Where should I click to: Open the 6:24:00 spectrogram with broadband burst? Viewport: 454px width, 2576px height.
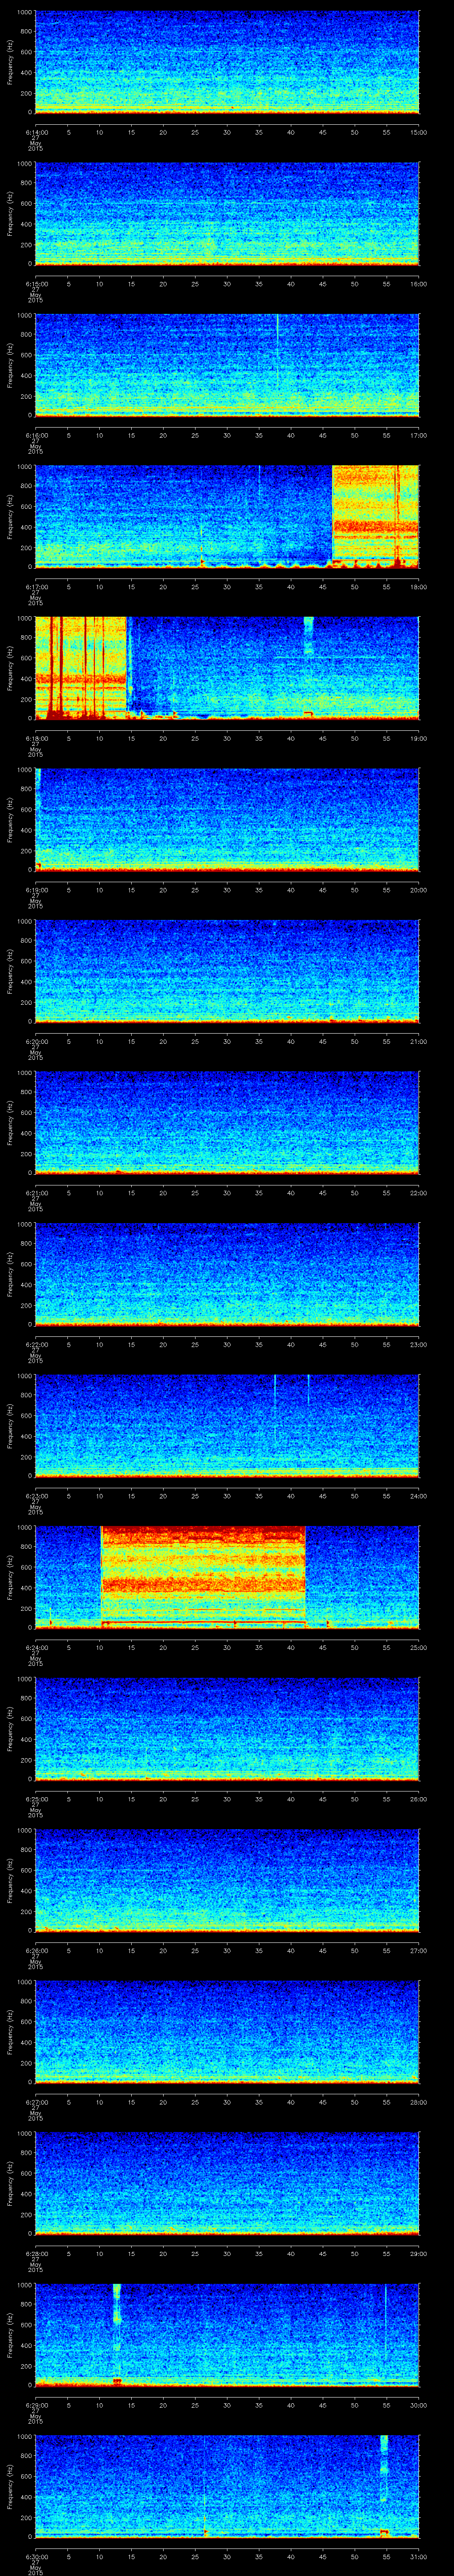[227, 1577]
